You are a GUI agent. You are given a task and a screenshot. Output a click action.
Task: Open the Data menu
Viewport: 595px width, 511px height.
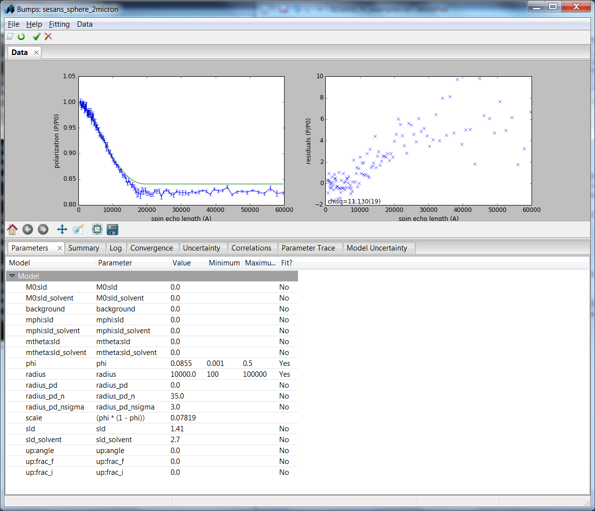(85, 24)
